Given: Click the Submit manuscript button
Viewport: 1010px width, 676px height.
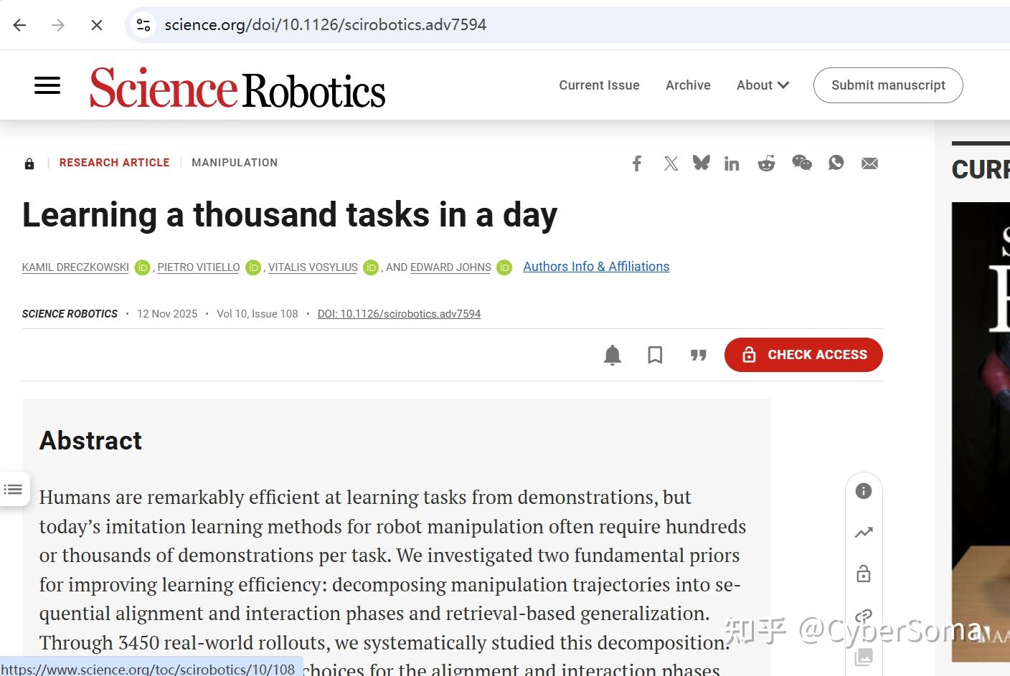Looking at the screenshot, I should (x=887, y=85).
